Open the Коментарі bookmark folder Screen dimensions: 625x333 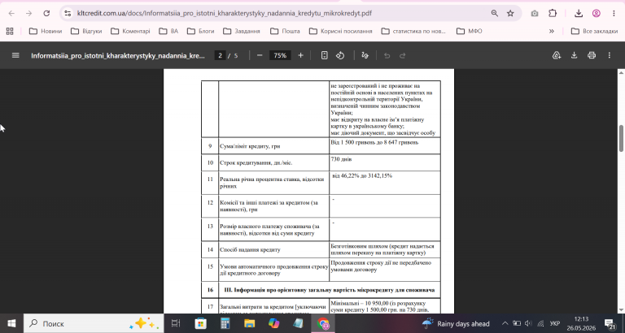[130, 31]
